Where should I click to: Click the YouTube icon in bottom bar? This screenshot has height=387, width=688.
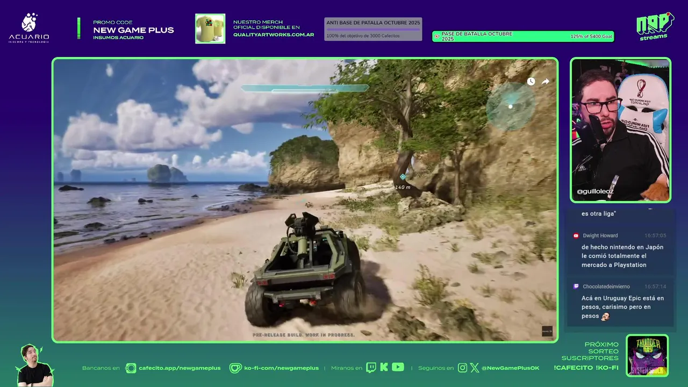click(x=398, y=367)
